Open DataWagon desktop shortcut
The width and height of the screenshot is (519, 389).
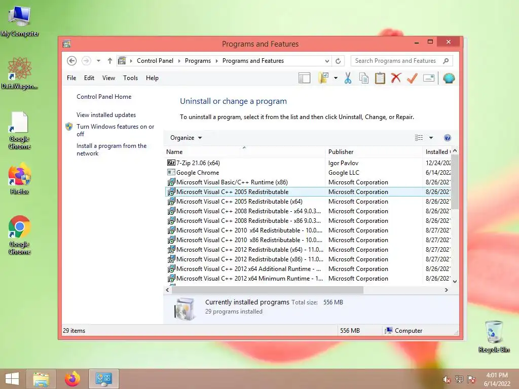pos(20,73)
